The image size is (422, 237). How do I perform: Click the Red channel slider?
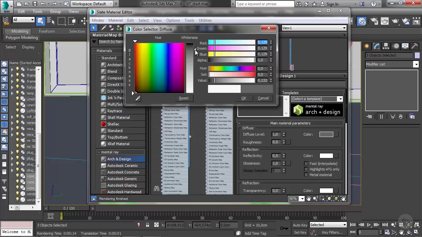tap(232, 42)
